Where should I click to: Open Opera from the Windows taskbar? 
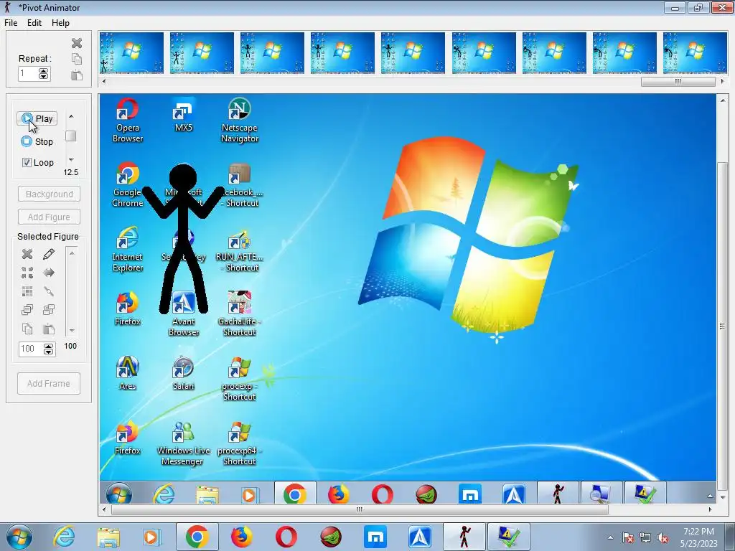point(286,537)
